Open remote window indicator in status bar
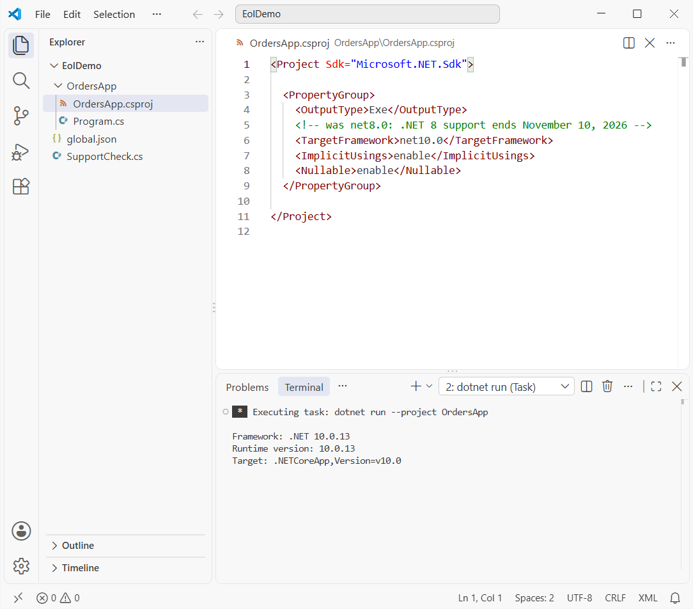Image resolution: width=693 pixels, height=609 pixels. [x=18, y=598]
